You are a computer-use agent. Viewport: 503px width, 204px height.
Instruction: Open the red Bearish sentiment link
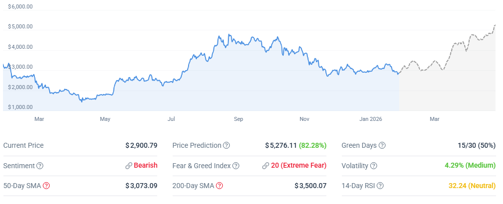point(145,166)
